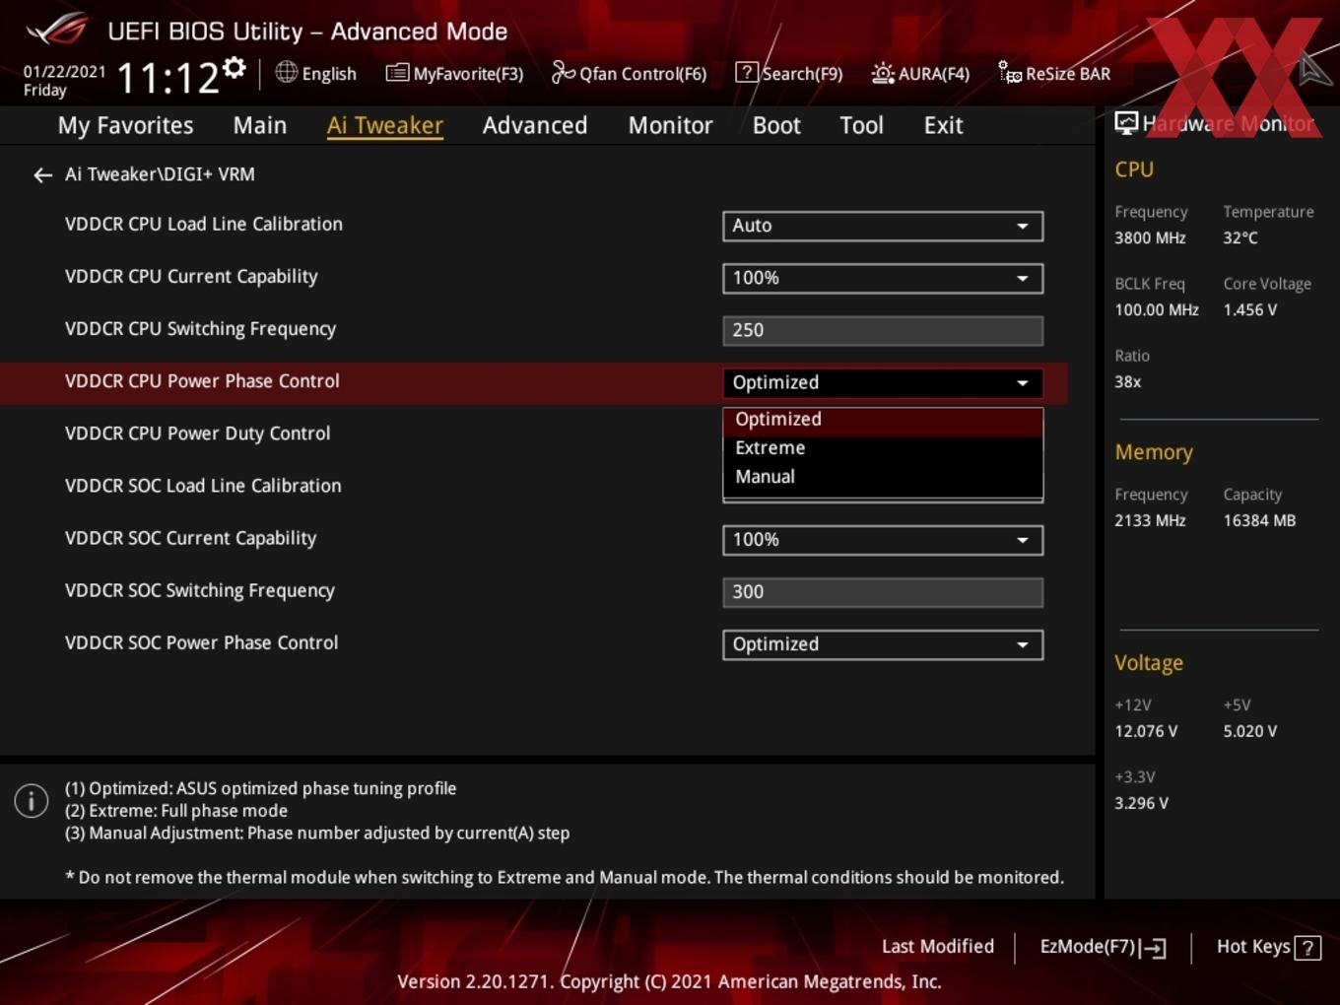
Task: Switch to EzMode(F7)
Action: (x=1103, y=947)
